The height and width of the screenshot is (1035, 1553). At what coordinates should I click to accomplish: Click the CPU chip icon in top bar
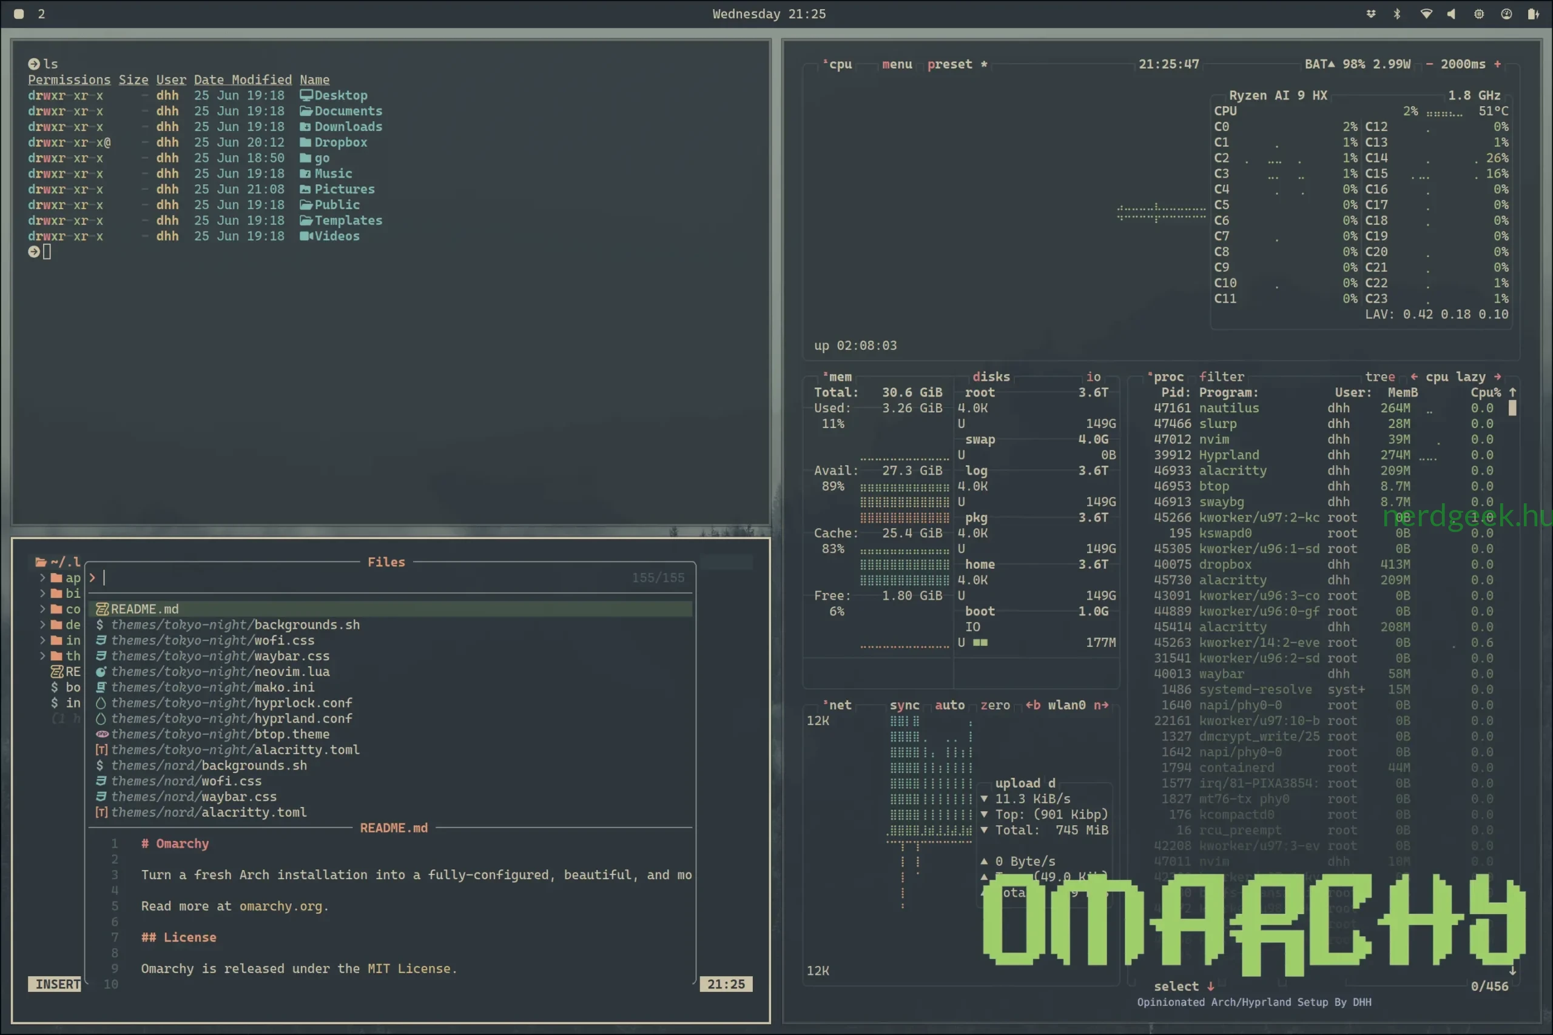coord(1479,14)
